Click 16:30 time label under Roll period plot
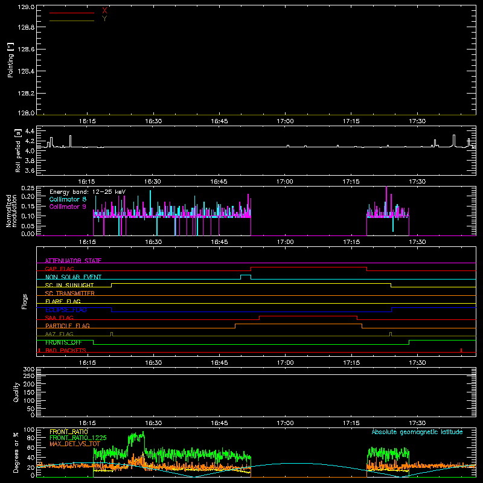Image resolution: width=483 pixels, height=483 pixels. click(153, 182)
